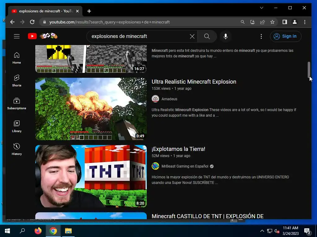Click the '52M views' text
Viewport: 317px width, 237px height.
pyautogui.click(x=161, y=156)
